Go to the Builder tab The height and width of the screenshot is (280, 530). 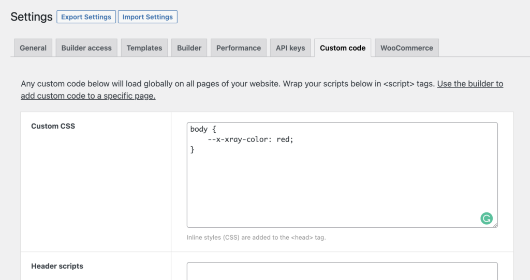[189, 48]
